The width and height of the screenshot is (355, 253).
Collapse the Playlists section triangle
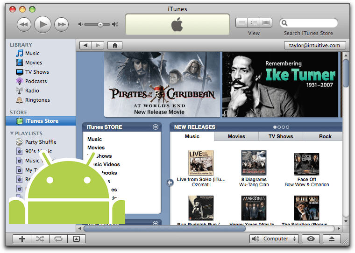12,134
